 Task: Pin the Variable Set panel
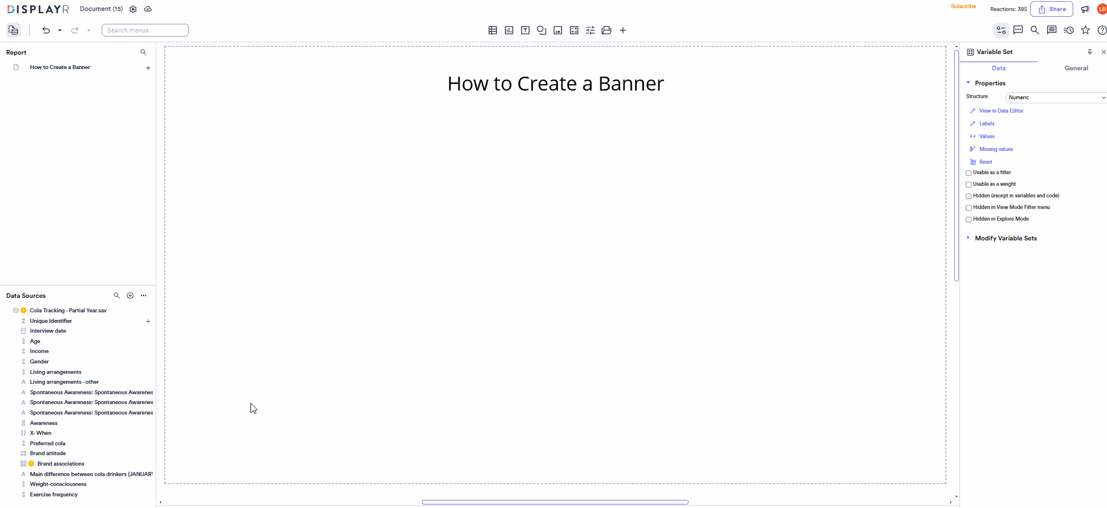tap(1090, 52)
